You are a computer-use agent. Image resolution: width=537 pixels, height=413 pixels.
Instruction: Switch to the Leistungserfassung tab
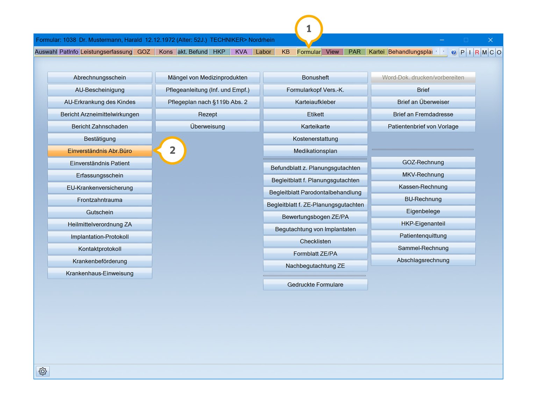pyautogui.click(x=106, y=52)
